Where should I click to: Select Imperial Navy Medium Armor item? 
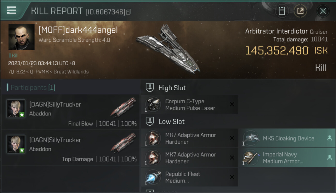tap(288, 158)
